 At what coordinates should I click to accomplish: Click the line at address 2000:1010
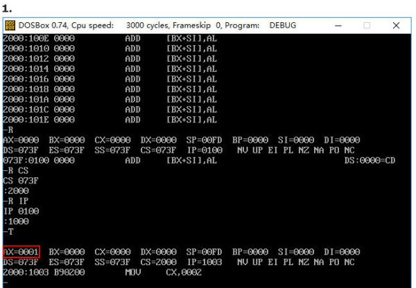point(110,48)
